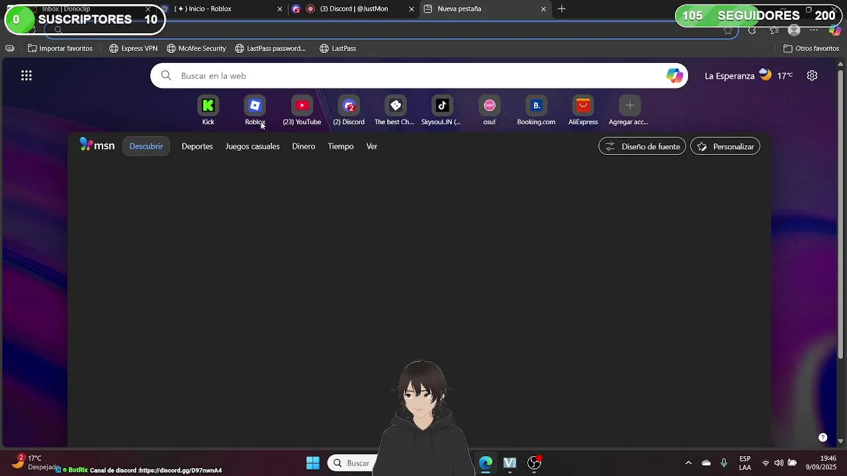Switch to the 'Inicio - Roblox' tab

tap(223, 9)
